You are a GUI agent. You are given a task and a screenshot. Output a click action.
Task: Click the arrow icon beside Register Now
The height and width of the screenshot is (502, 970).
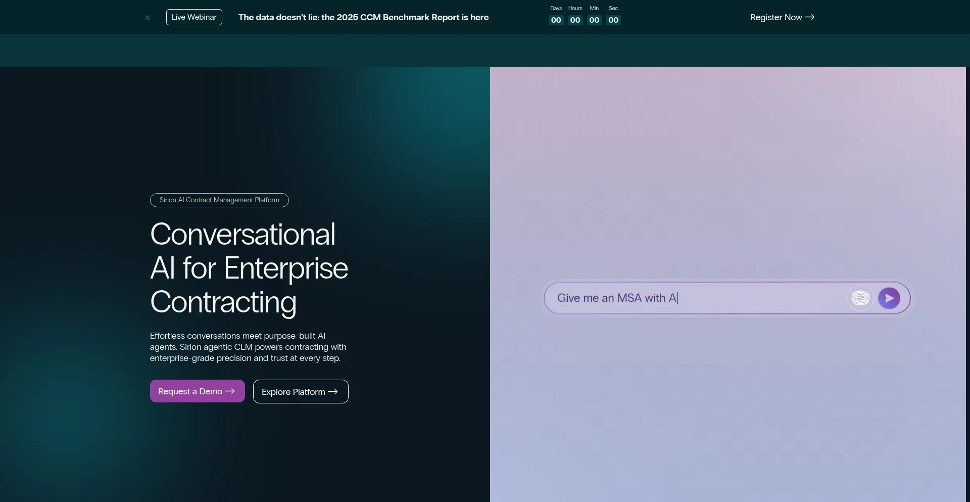point(810,17)
